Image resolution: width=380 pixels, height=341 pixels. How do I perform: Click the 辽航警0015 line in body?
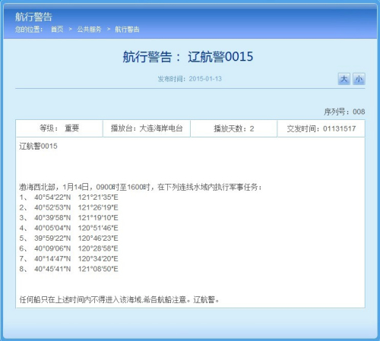point(38,146)
